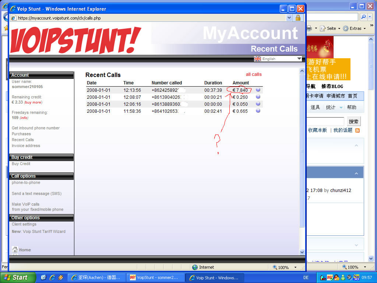Expand the 统计 dropdown arrow in background page
Screen dimensions: 377x283
[x=341, y=108]
